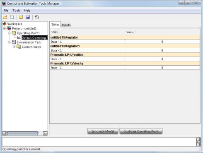Click State - 1 under Prismatic1.P1.Velocity

(87, 68)
